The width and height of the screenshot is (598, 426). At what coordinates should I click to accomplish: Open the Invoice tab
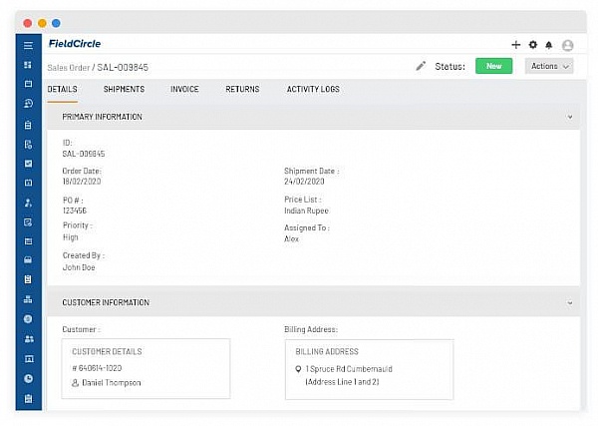184,90
